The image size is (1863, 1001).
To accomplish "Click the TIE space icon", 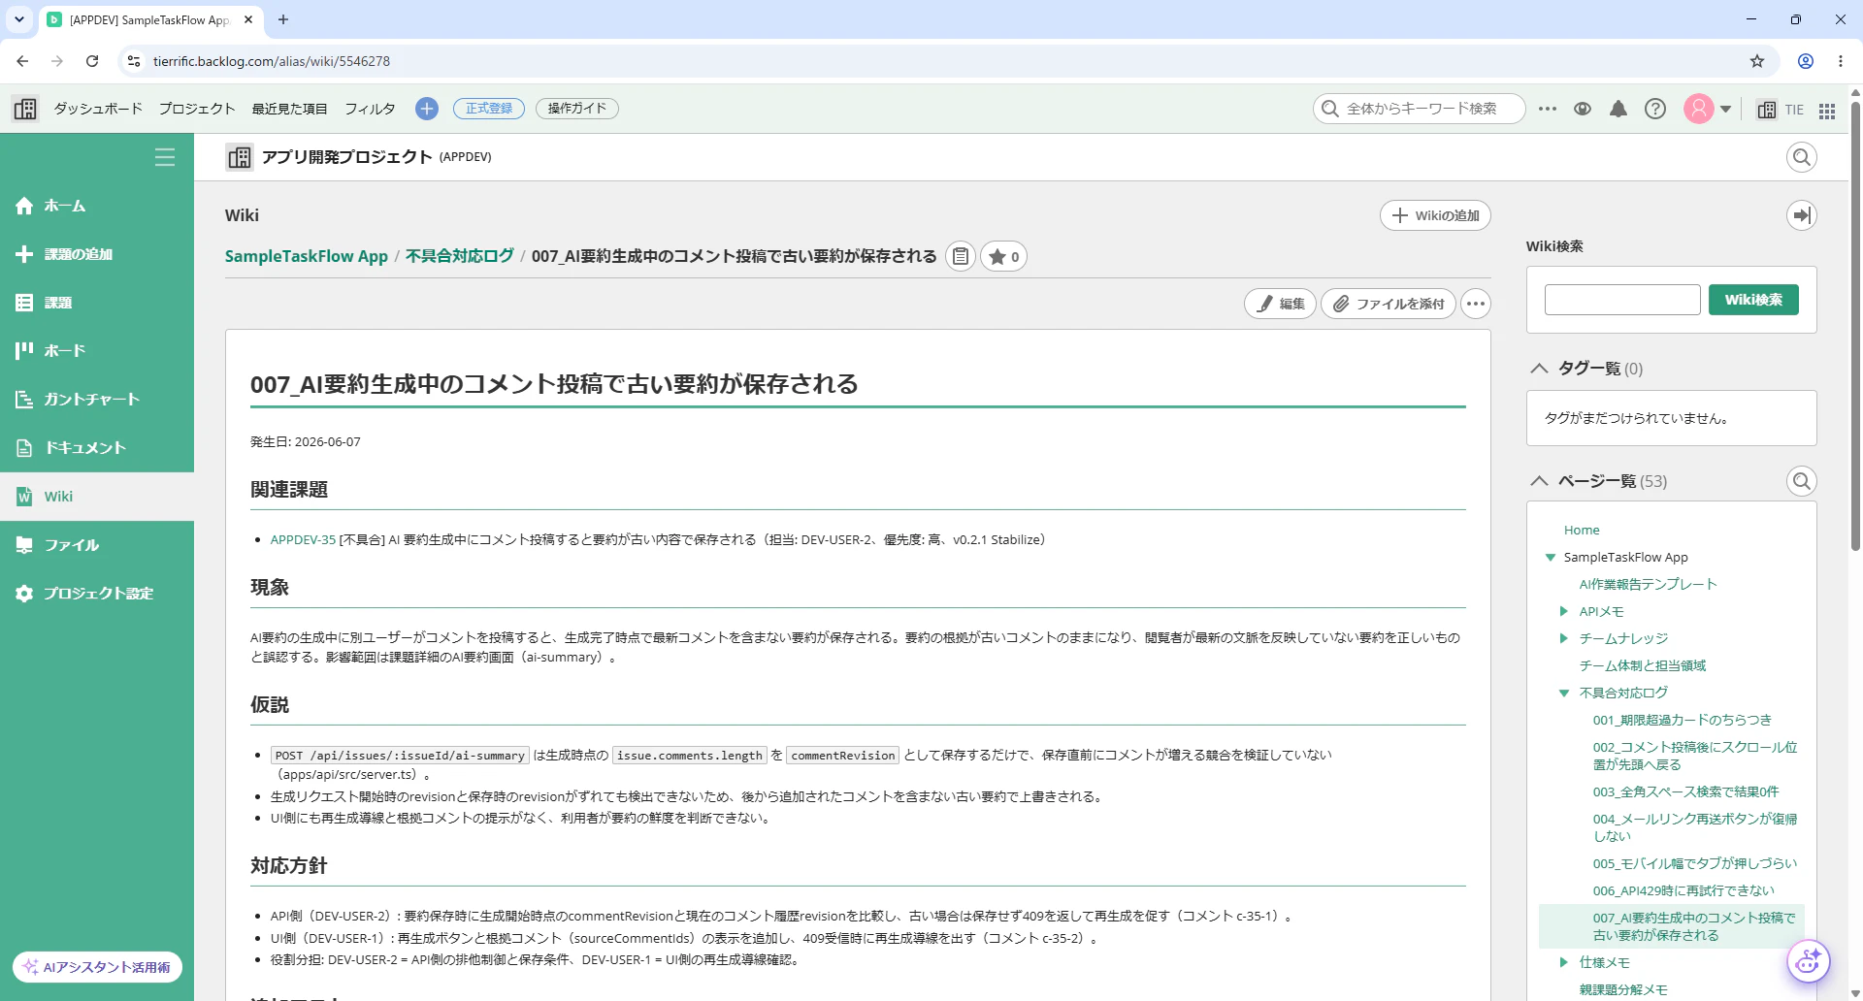I will (1781, 110).
